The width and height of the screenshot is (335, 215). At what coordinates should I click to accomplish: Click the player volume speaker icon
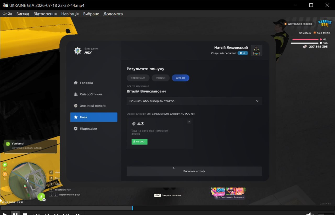[x=310, y=214]
